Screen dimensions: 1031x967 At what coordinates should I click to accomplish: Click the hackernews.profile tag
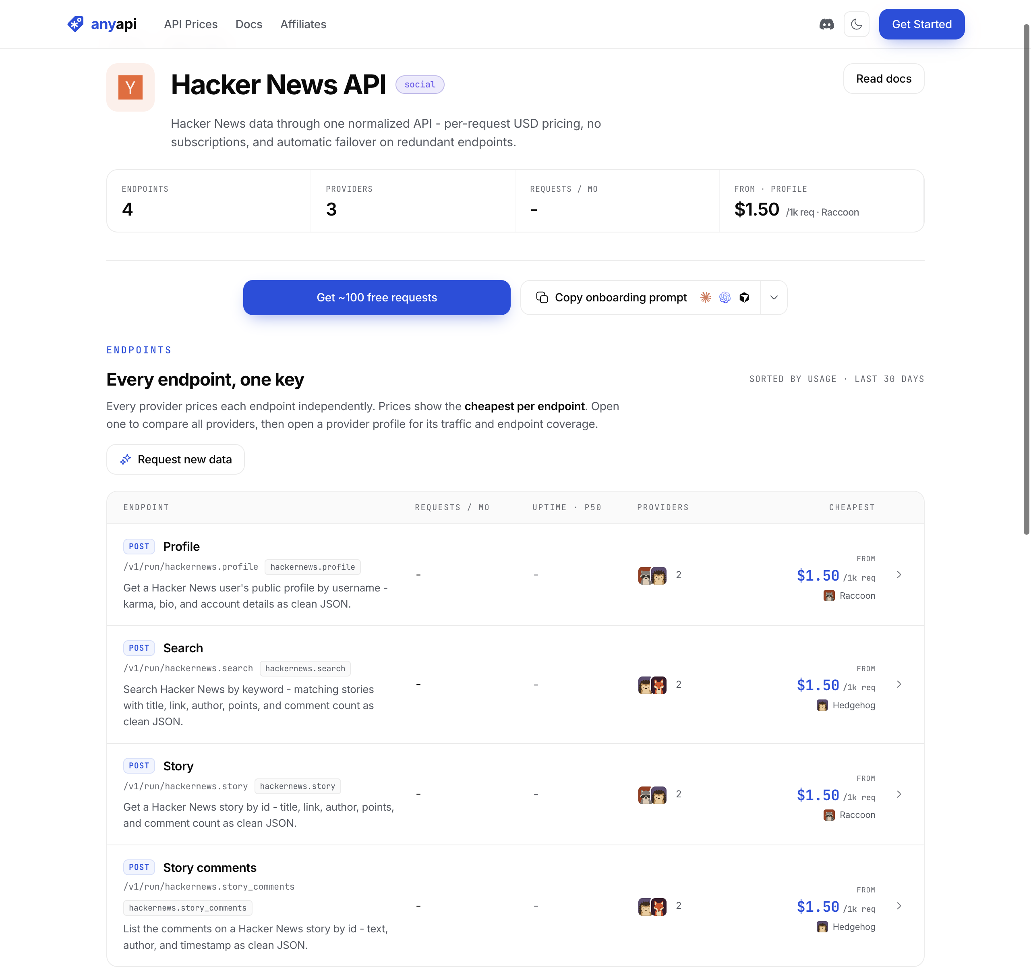click(x=313, y=567)
